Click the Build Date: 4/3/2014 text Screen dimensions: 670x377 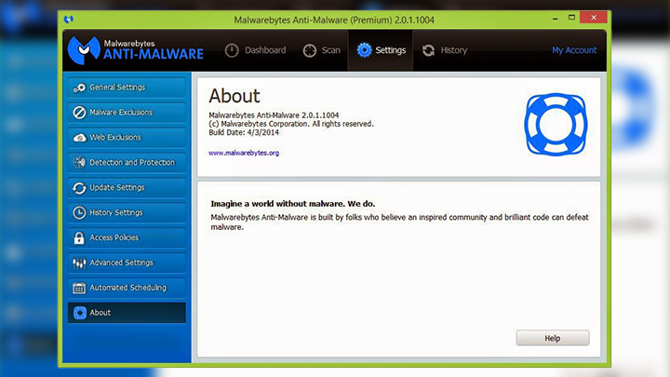244,132
